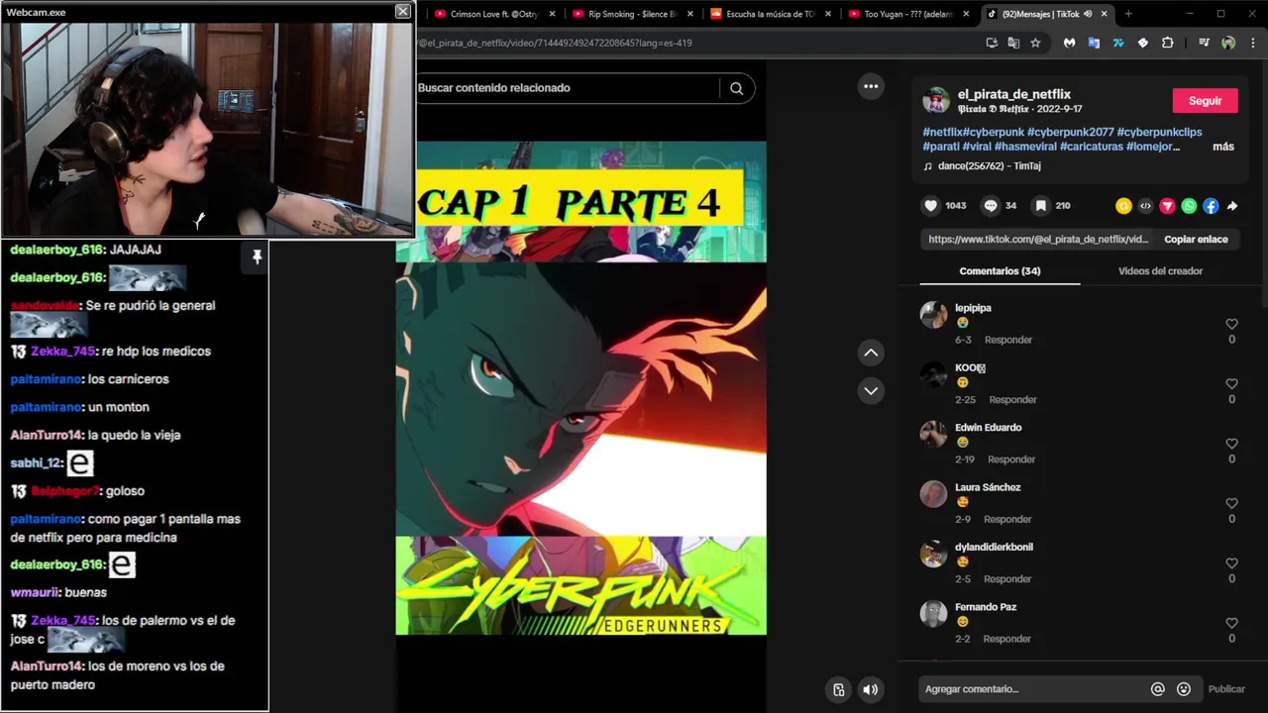Image resolution: width=1268 pixels, height=713 pixels.
Task: Send to friends via red paper-plane icon
Action: [1167, 206]
